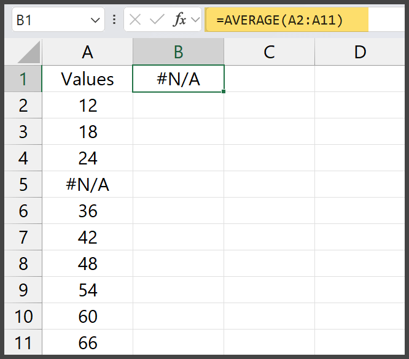
Task: Click cell B1 showing #N/A
Action: click(179, 79)
